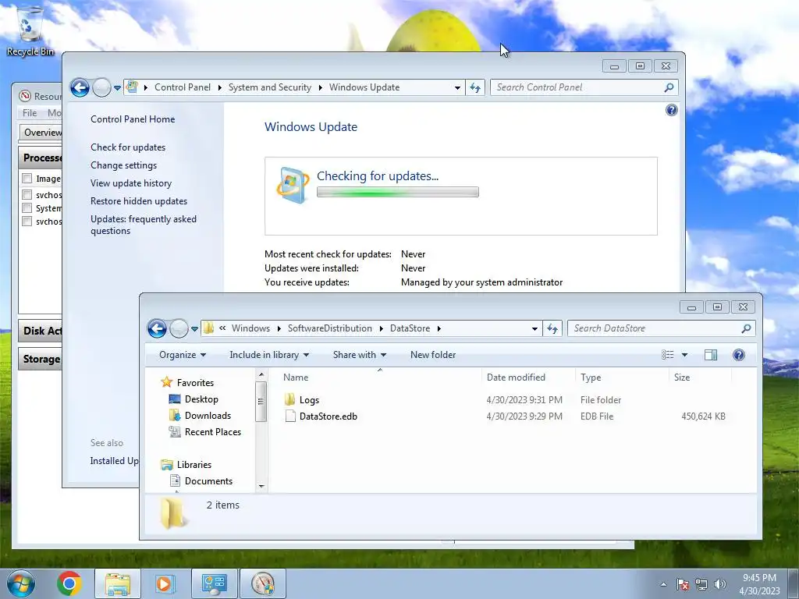Click scroll-down arrow in navigation pane

click(261, 487)
